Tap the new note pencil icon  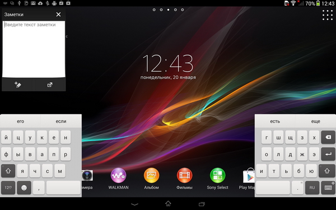pyautogui.click(x=18, y=85)
